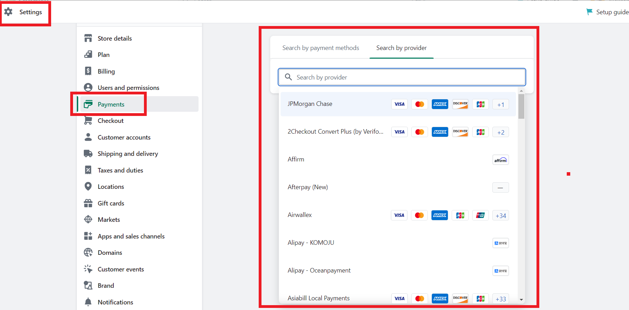The width and height of the screenshot is (629, 310).
Task: Click the Settings gear icon
Action: click(x=8, y=12)
